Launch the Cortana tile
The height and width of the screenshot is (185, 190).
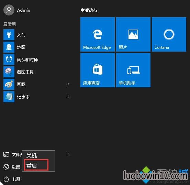coord(169,34)
